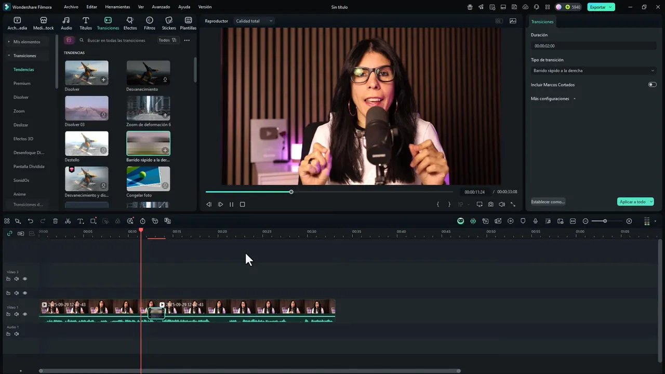Open the Tipo de transición dropdown
This screenshot has width=665, height=374.
point(593,71)
